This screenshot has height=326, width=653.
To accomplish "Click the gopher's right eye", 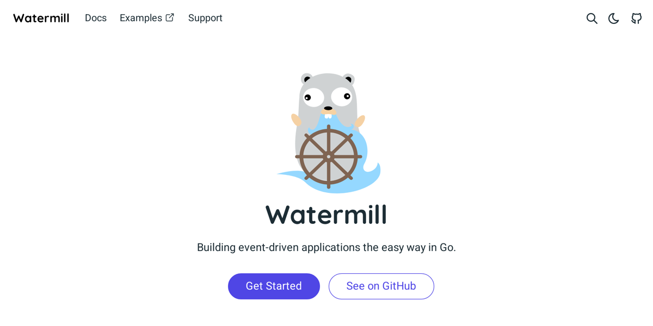I will pos(342,97).
